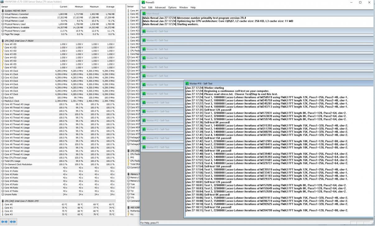Click the Worker #7 - Self-Test window icon
The height and width of the screenshot is (226, 375).
click(144, 76)
